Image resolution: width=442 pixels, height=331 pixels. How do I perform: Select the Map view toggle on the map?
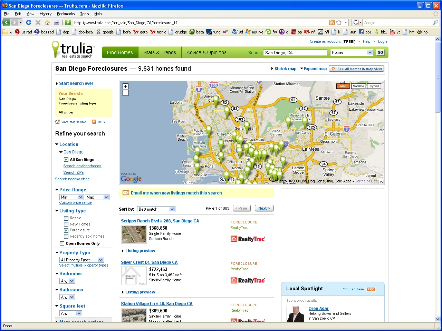(343, 86)
